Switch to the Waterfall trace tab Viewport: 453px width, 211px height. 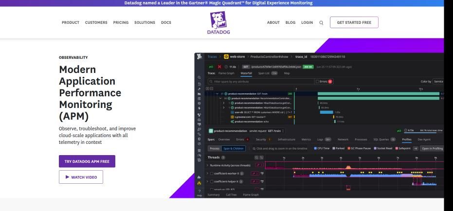point(246,73)
